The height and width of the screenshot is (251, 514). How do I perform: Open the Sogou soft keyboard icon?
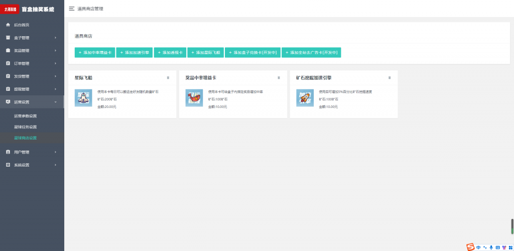tap(497, 247)
